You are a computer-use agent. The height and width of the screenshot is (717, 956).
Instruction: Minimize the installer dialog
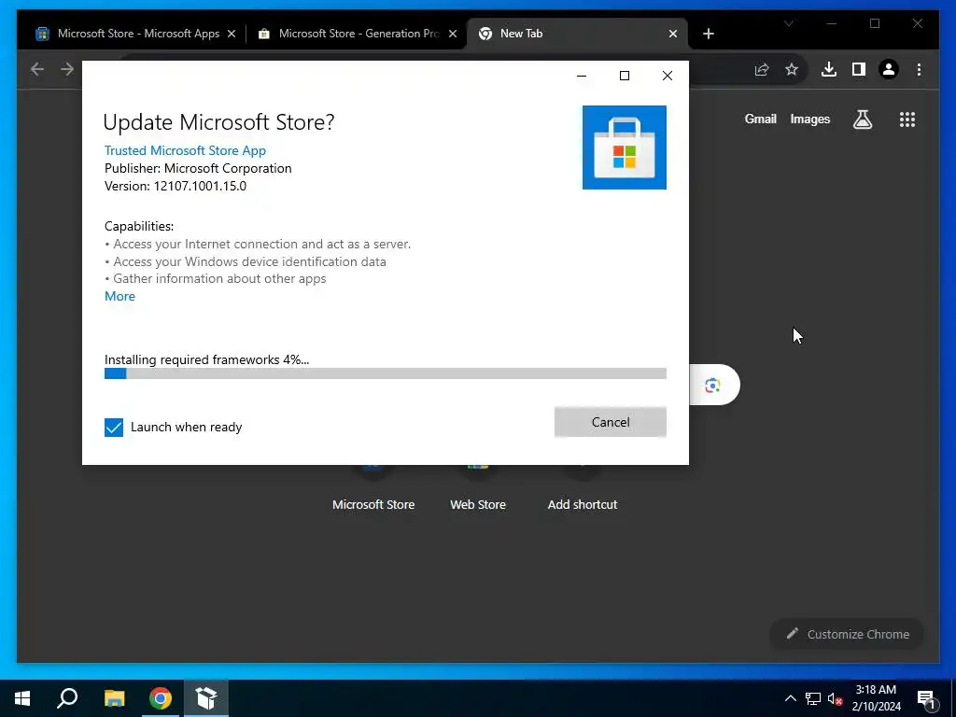pyautogui.click(x=582, y=76)
